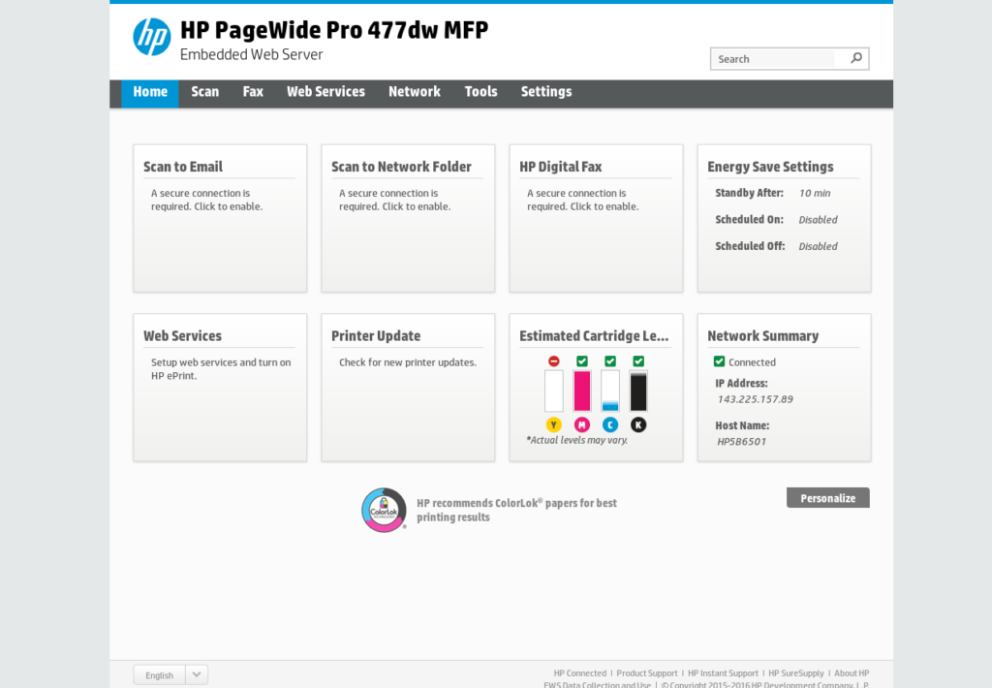Screen dimensions: 992x688
Task: Open the Estimated Cartridge Levels panel heading
Action: tap(594, 336)
